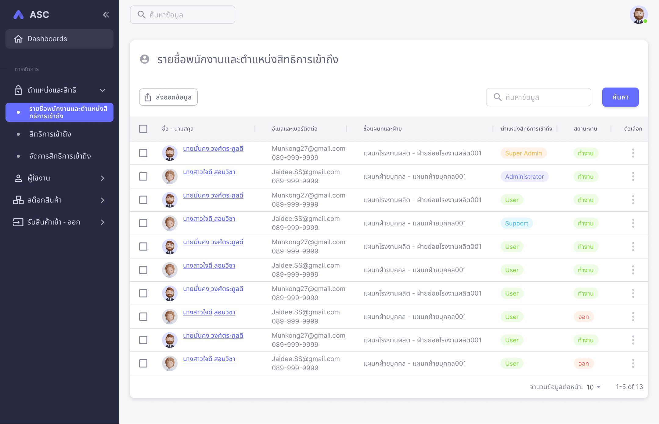The width and height of the screenshot is (659, 424).
Task: Open user profile avatar at top right
Action: pos(638,15)
